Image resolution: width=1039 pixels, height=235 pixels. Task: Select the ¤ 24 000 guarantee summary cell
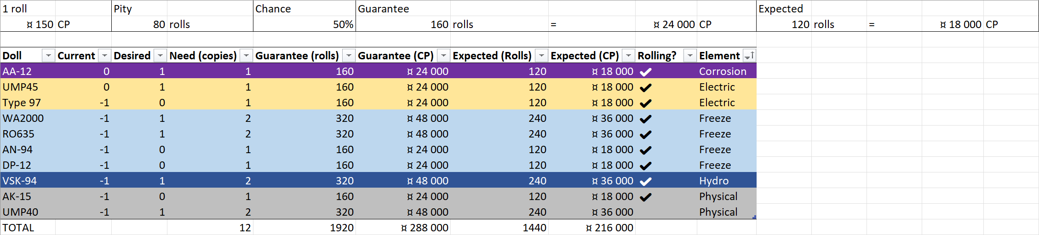[x=666, y=24]
